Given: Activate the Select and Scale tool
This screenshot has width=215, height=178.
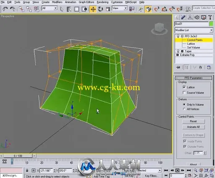Looking at the screenshot, I should 108,9.
